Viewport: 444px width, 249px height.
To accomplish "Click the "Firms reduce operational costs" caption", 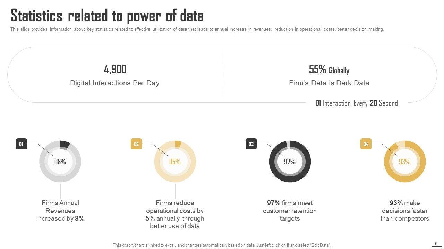I will (175, 214).
